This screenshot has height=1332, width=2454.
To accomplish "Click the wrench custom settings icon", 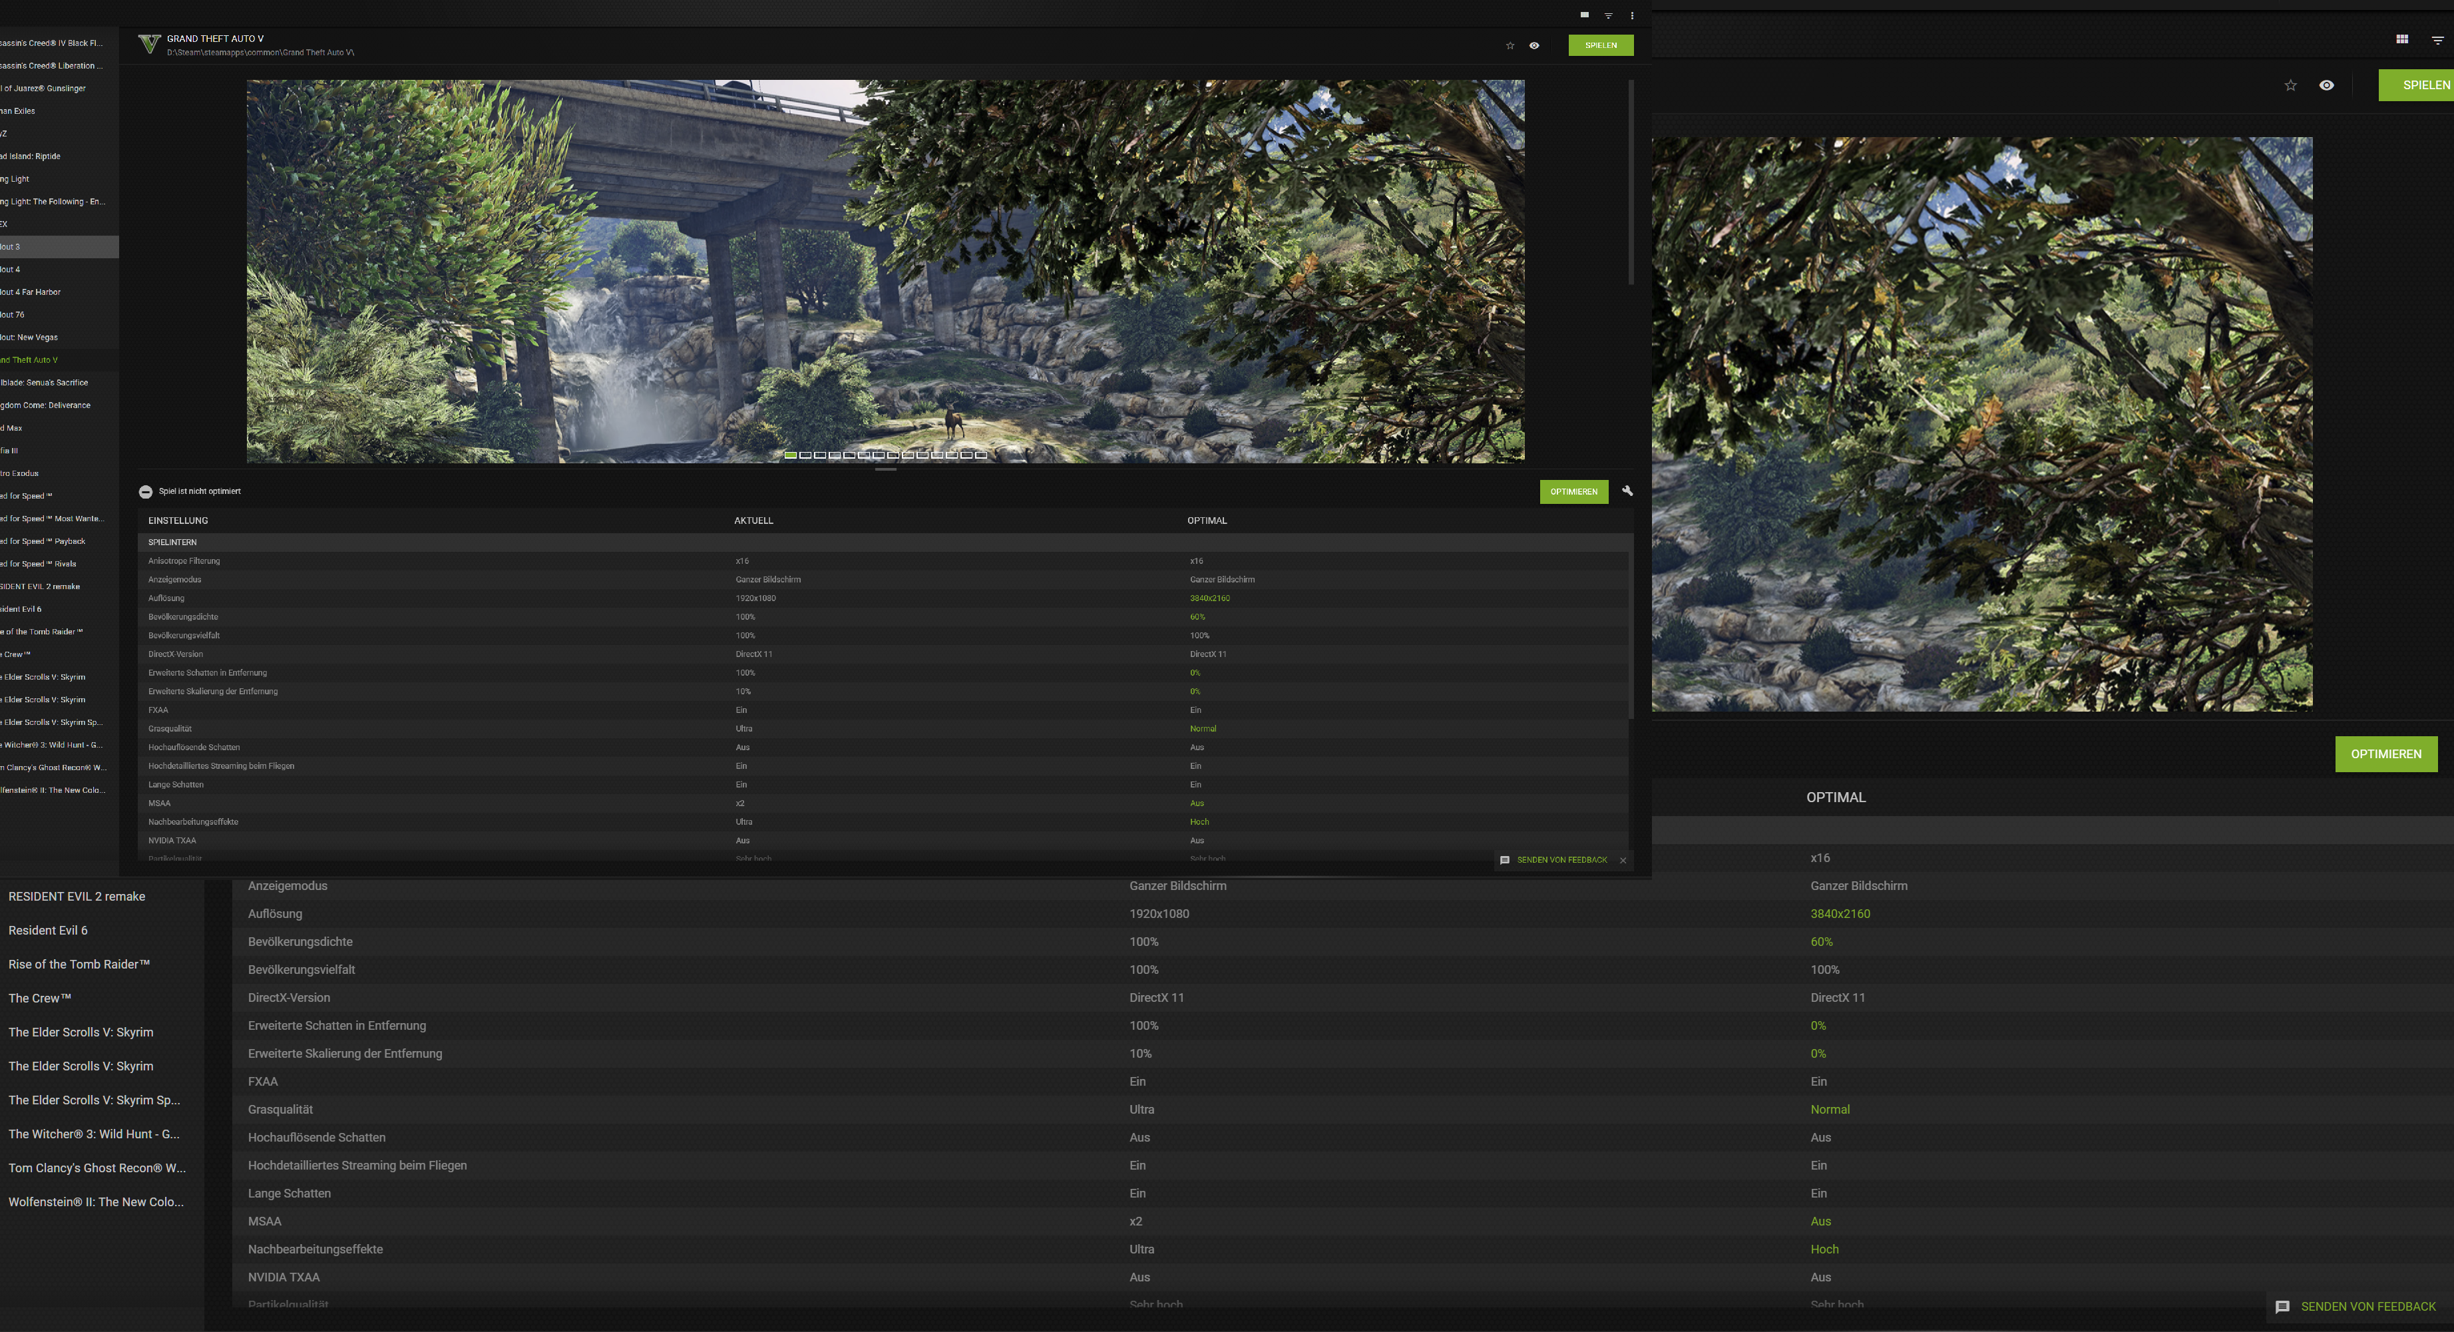I will [x=1627, y=491].
